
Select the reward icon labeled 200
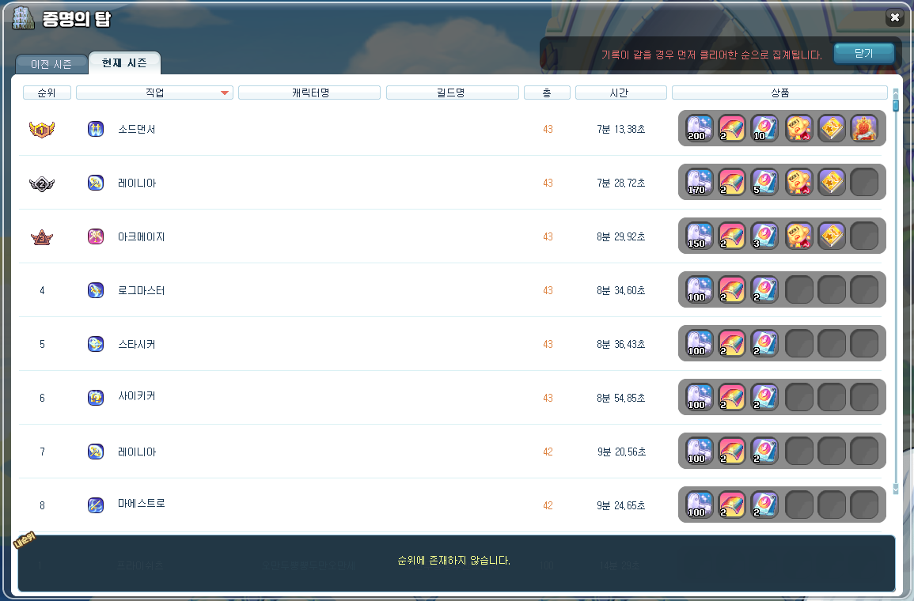[699, 128]
